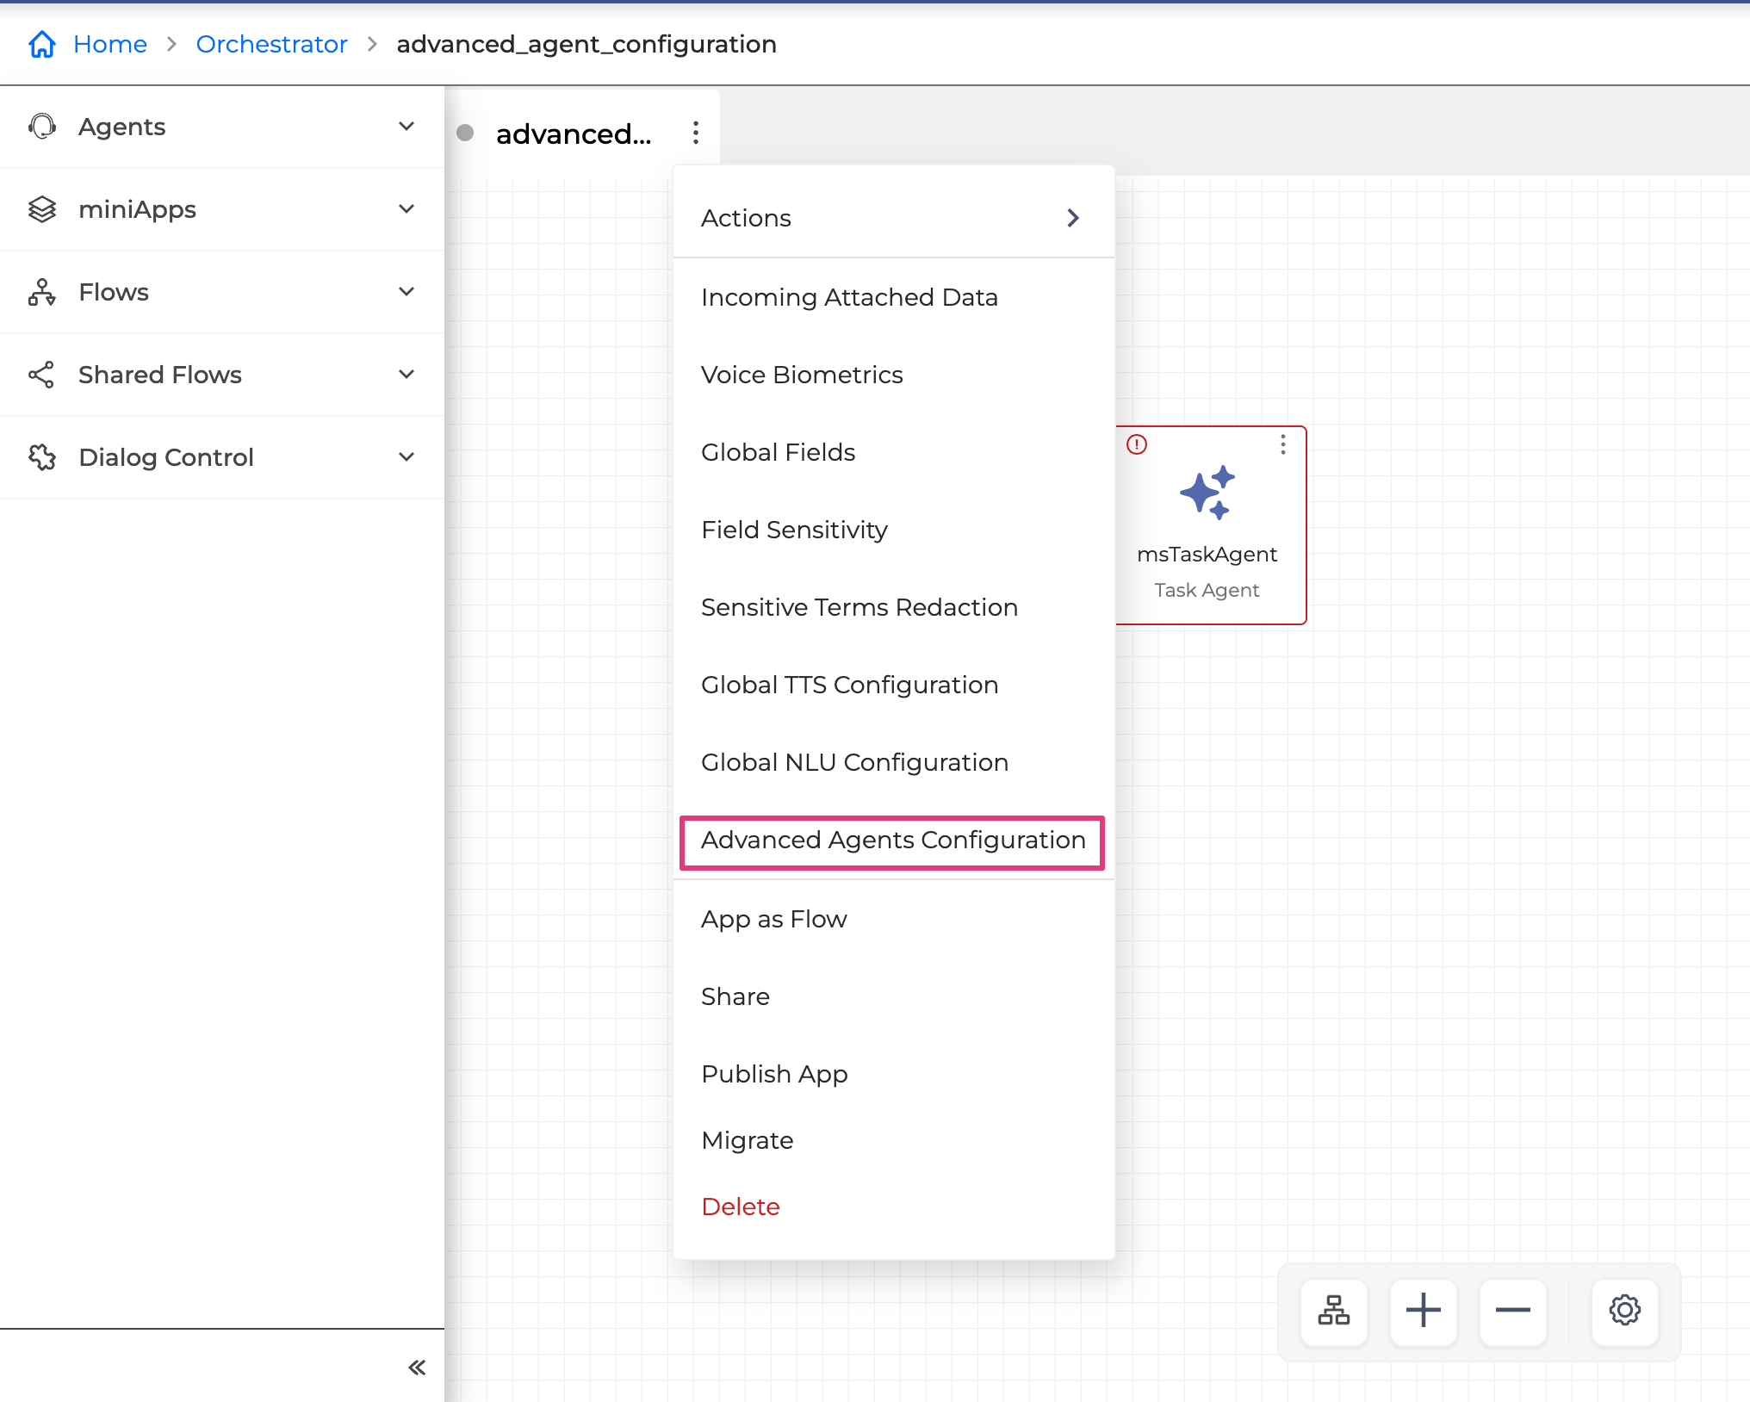Choose Voice Biometrics from the menu
Viewport: 1750px width, 1402px height.
[x=894, y=375]
